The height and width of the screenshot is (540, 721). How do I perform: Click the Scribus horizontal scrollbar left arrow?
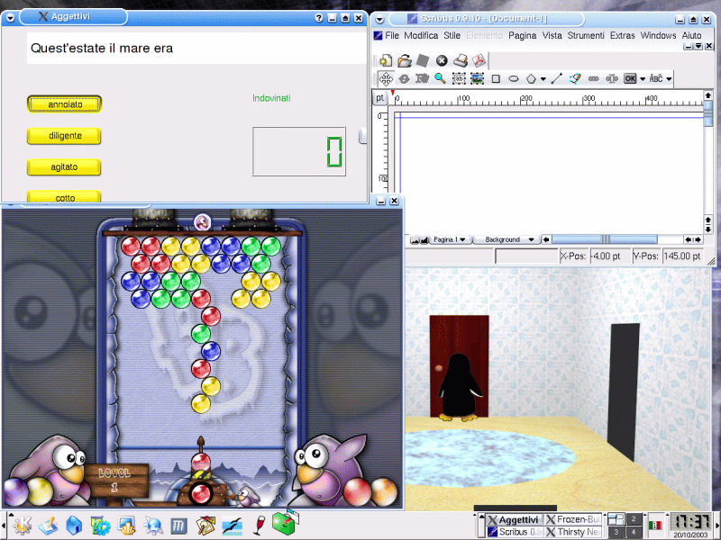[546, 239]
